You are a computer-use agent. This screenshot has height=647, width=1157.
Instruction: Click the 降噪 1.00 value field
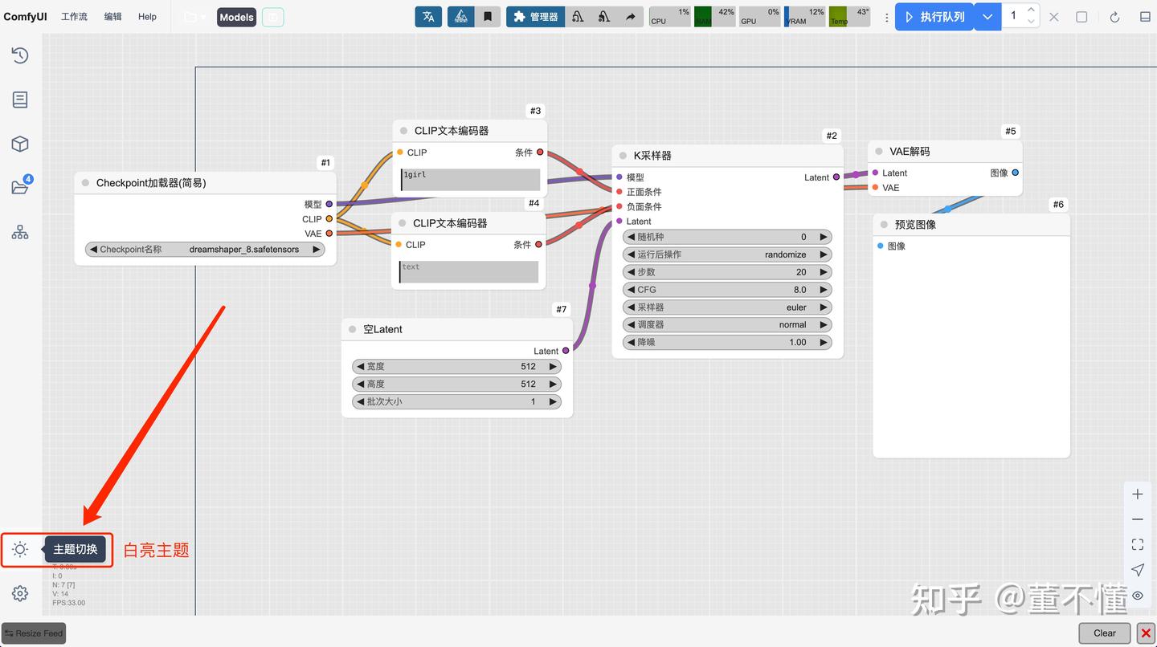pos(727,343)
